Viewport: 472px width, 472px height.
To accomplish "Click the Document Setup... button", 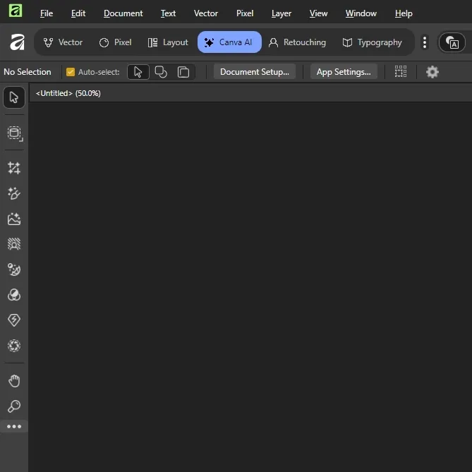I will 255,72.
